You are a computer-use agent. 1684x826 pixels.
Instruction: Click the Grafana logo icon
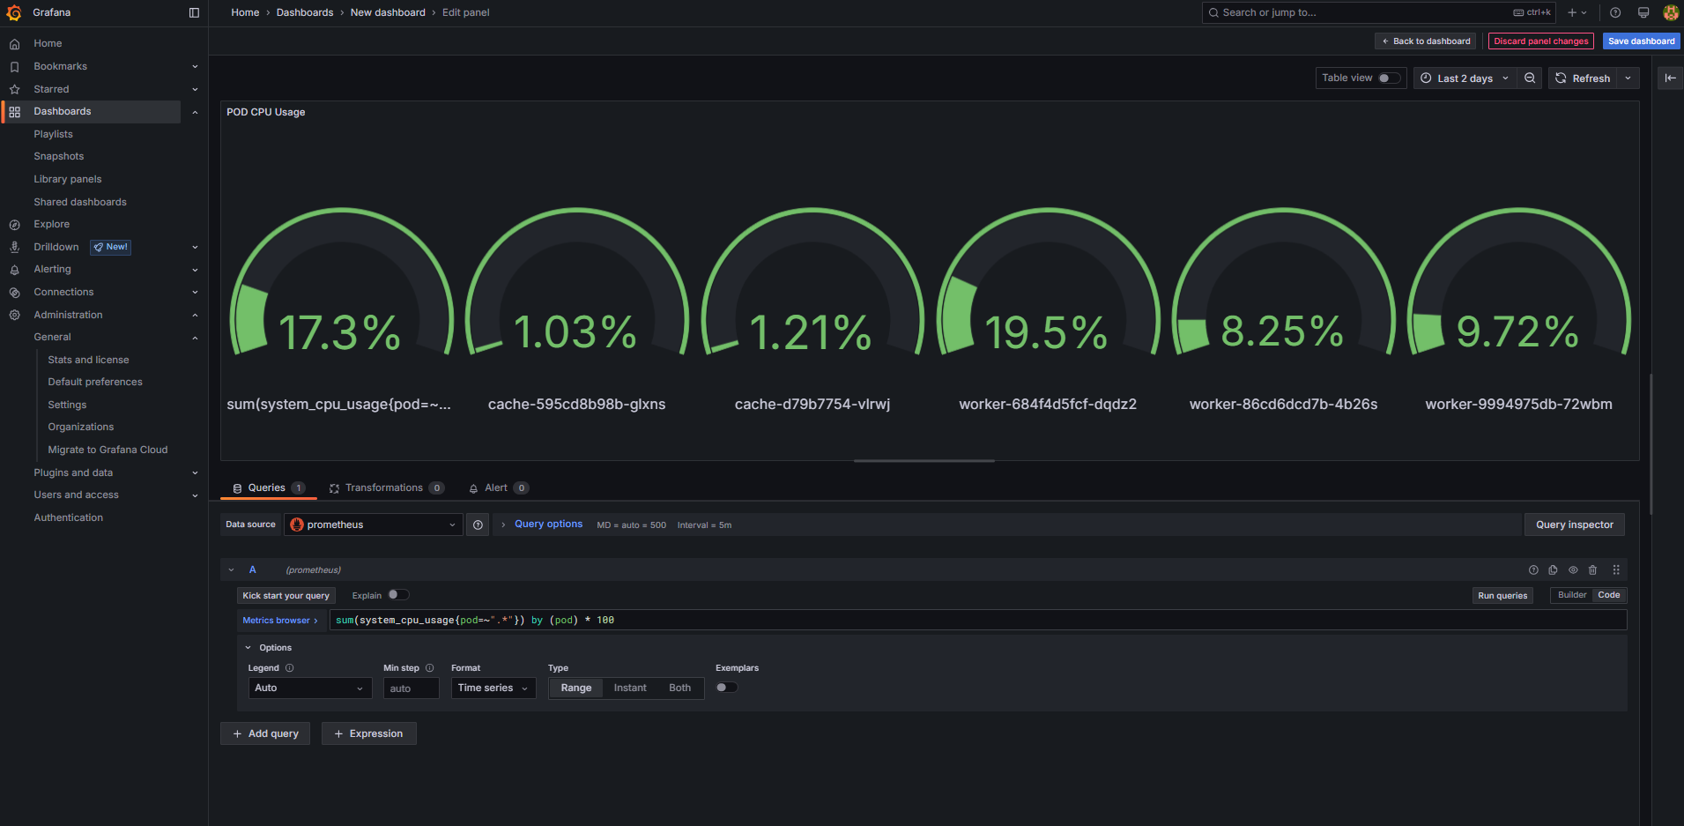(13, 12)
